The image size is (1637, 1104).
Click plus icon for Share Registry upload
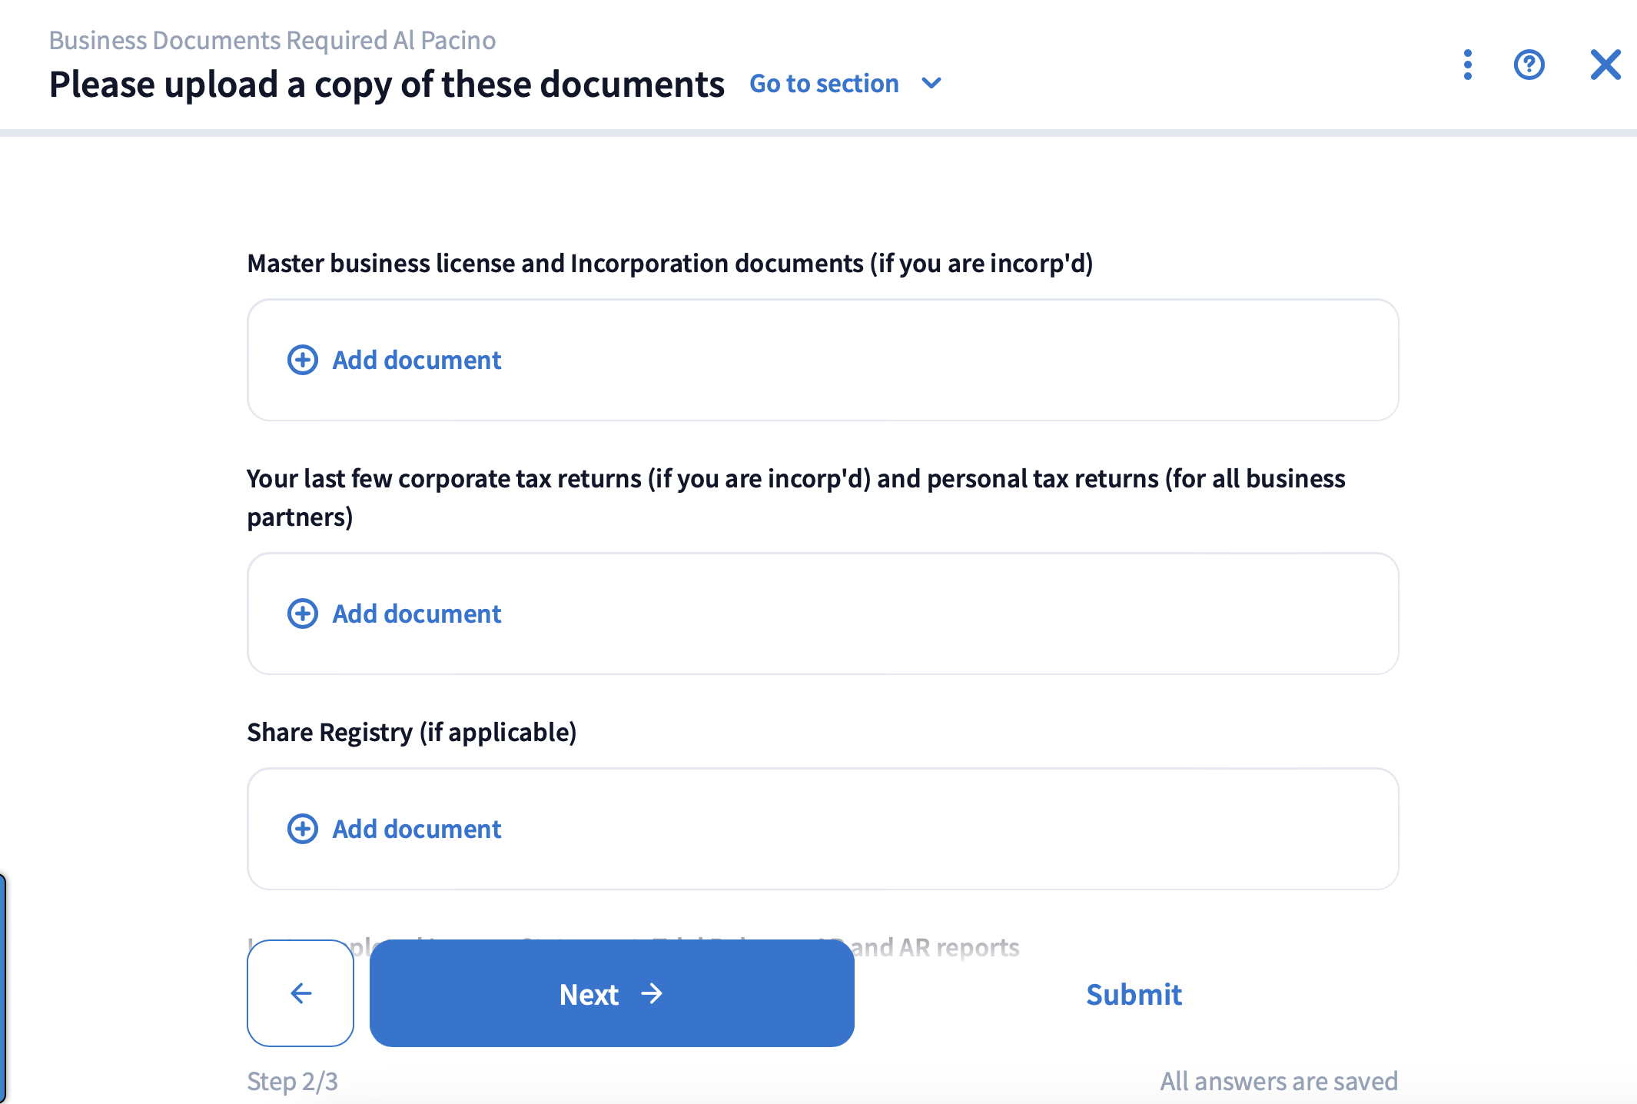click(x=302, y=829)
